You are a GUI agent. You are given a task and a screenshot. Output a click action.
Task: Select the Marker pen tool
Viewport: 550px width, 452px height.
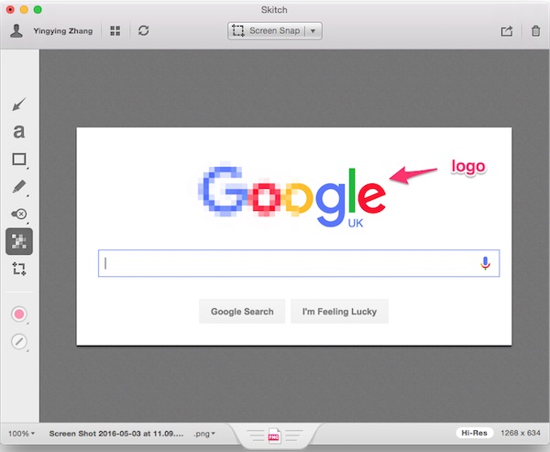pyautogui.click(x=19, y=187)
